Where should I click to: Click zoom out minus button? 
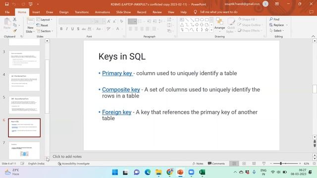point(271,164)
